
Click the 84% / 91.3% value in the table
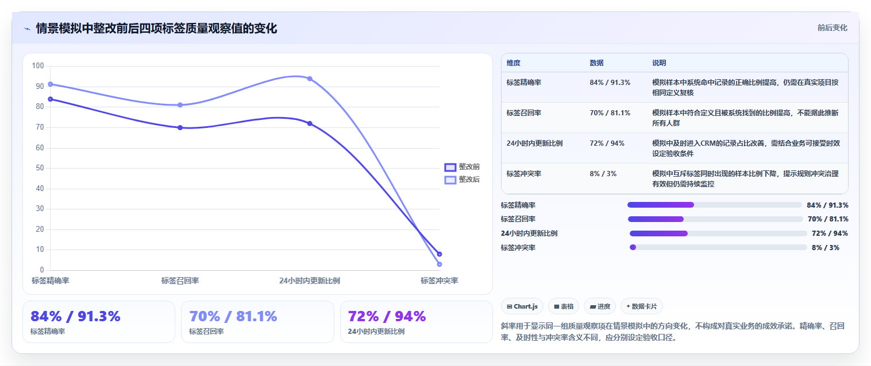point(610,82)
